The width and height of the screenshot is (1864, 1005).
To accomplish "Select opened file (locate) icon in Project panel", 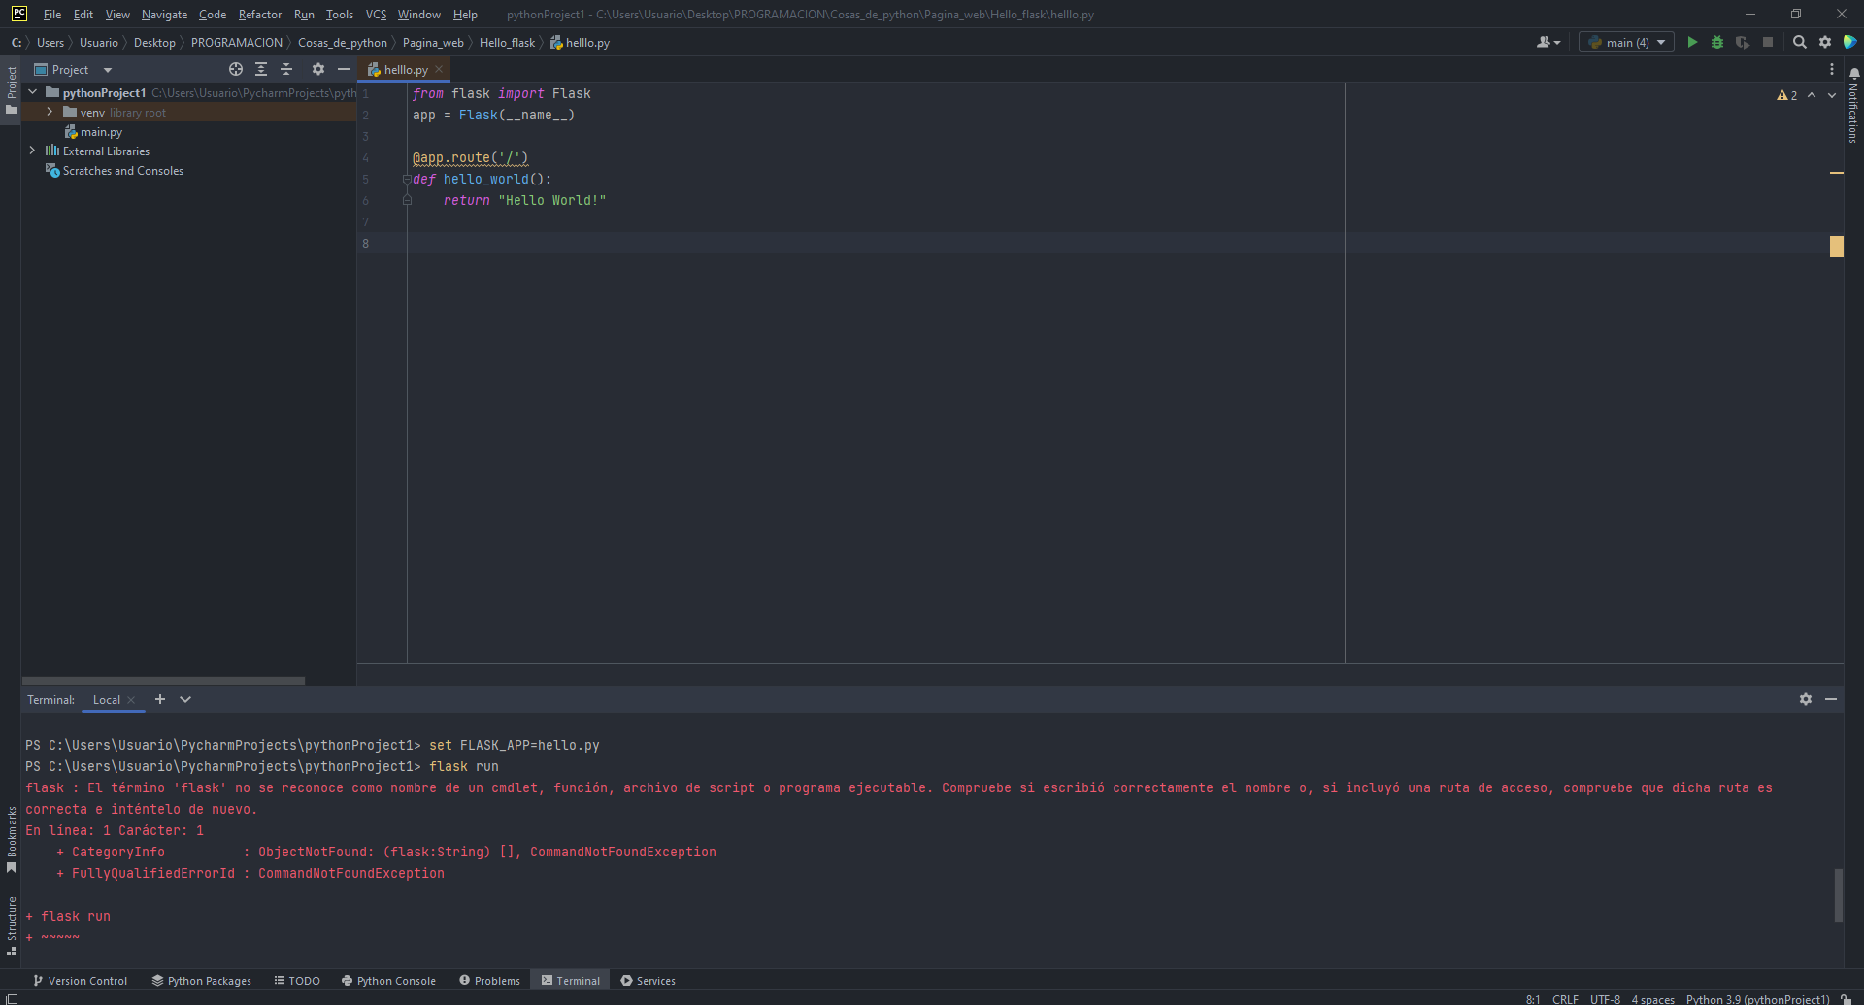I will (236, 69).
